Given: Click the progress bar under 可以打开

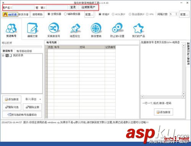Looking at the screenshot, I should 22,47.
